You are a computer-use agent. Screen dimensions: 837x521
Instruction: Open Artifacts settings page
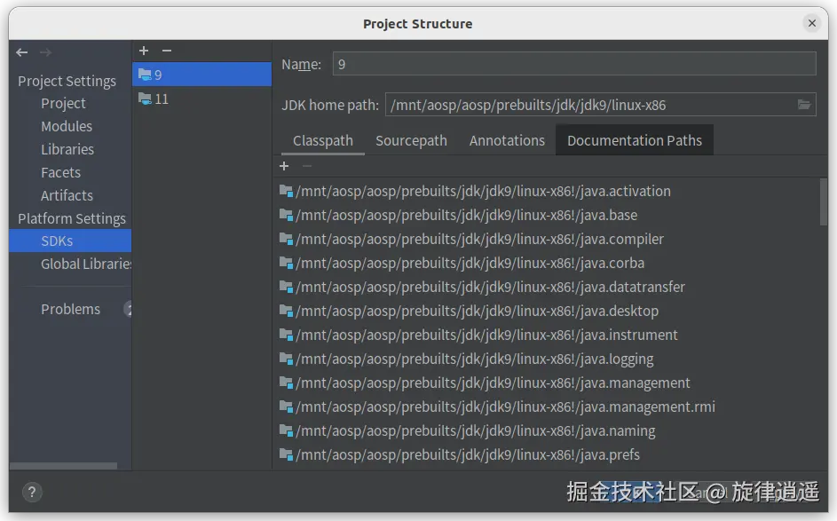[x=67, y=195]
